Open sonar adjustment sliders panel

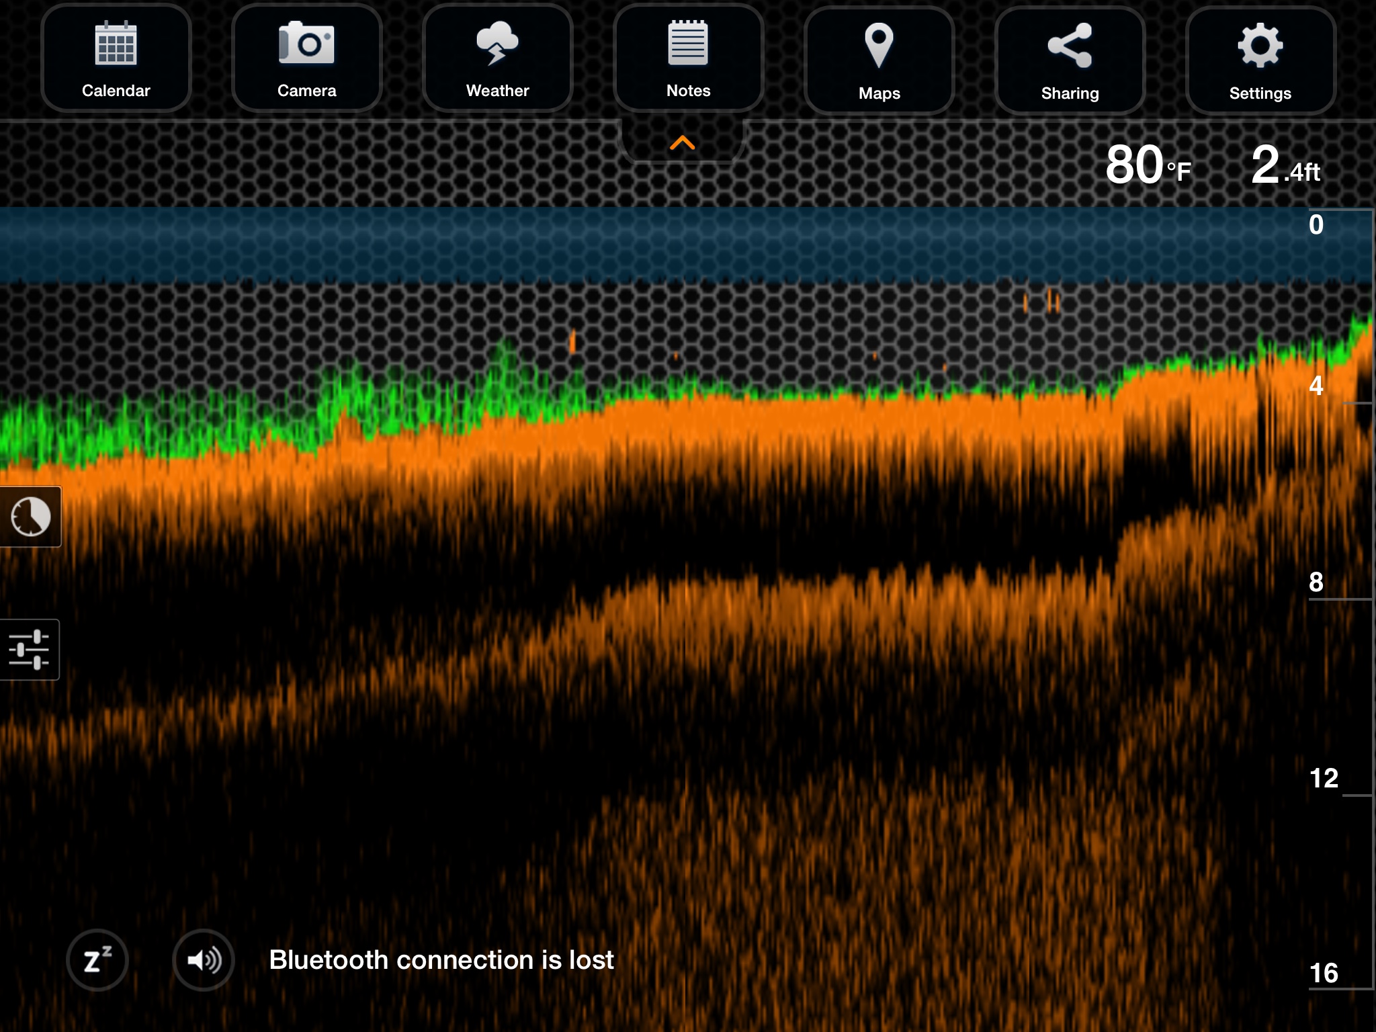tap(29, 649)
